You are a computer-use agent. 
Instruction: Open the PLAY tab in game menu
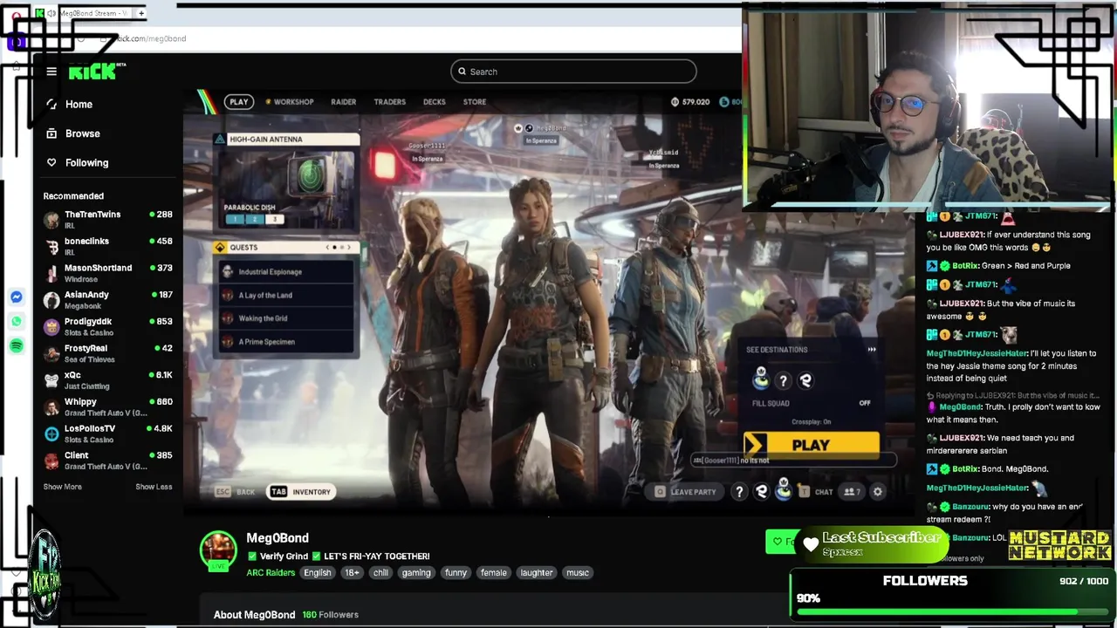click(239, 102)
